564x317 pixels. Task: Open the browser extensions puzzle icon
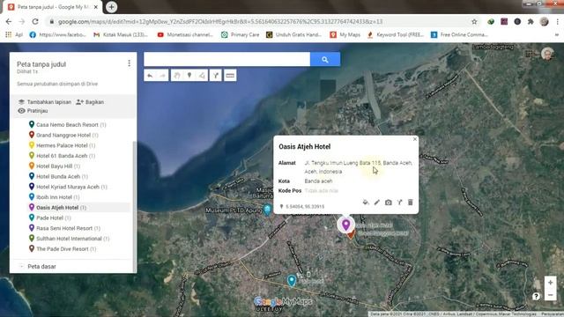531,21
